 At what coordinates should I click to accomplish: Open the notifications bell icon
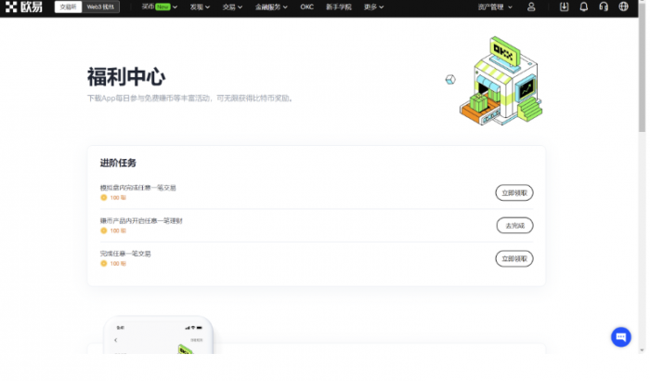click(x=584, y=7)
